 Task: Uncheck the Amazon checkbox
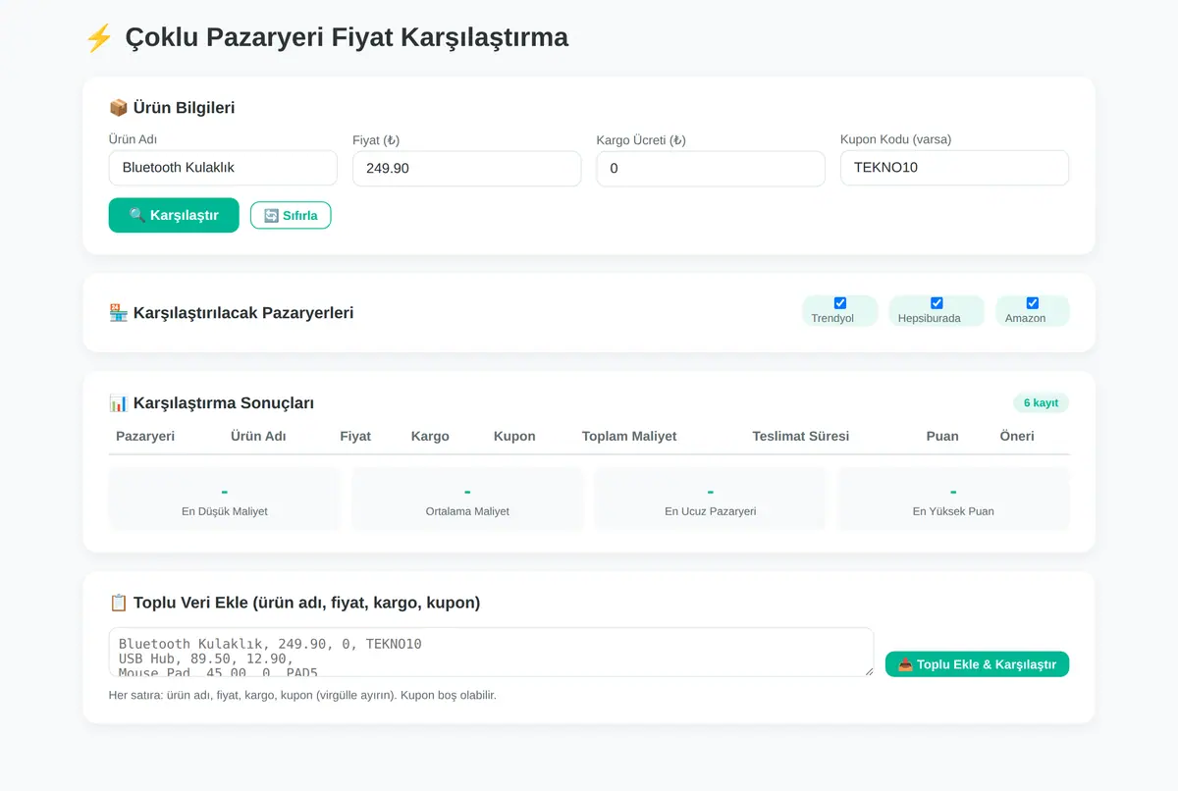(1033, 303)
